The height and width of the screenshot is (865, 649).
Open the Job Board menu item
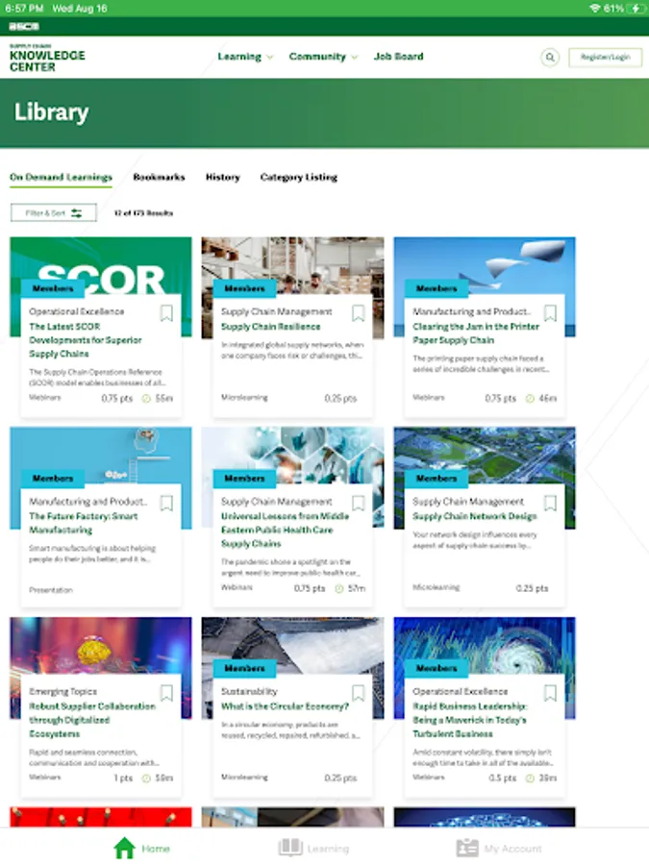click(398, 57)
